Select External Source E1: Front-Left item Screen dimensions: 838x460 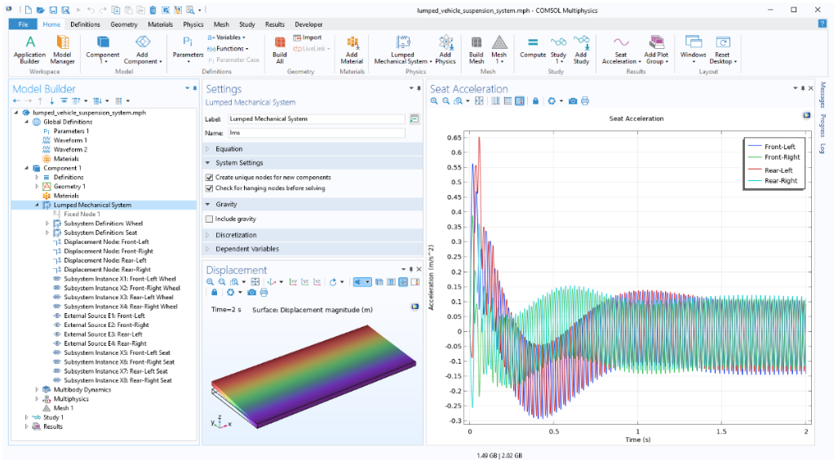[104, 316]
